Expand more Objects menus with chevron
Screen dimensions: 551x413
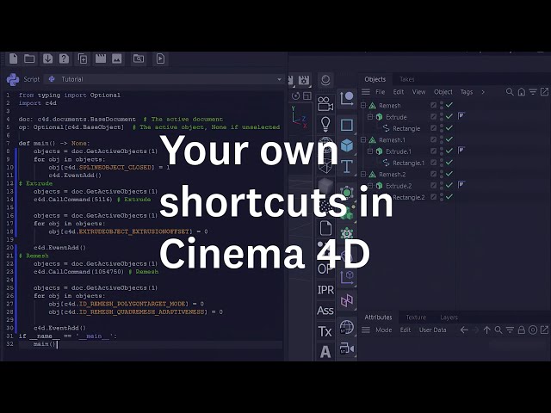pos(483,92)
